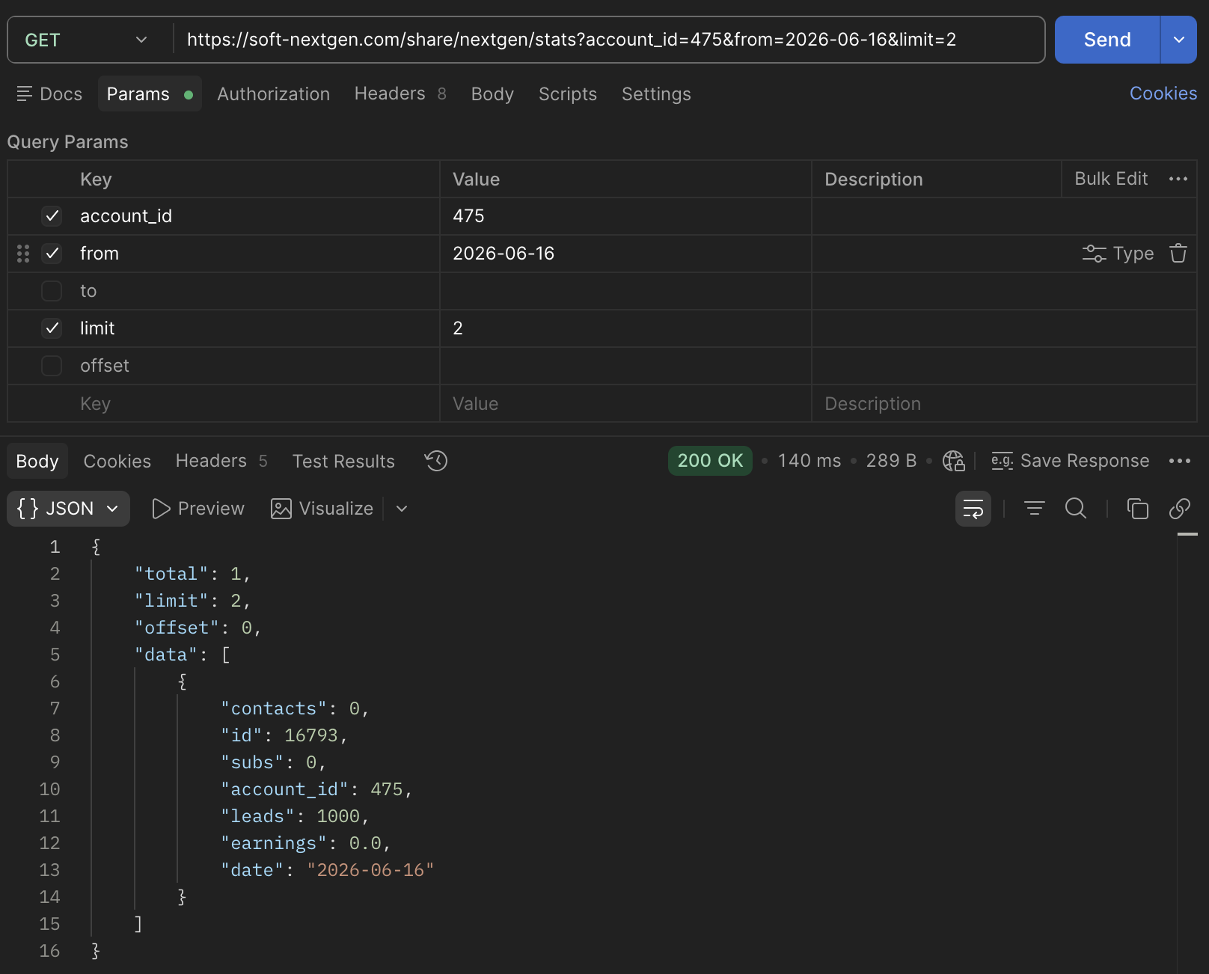Switch to the Authorization tab
The width and height of the screenshot is (1209, 974).
(x=274, y=94)
